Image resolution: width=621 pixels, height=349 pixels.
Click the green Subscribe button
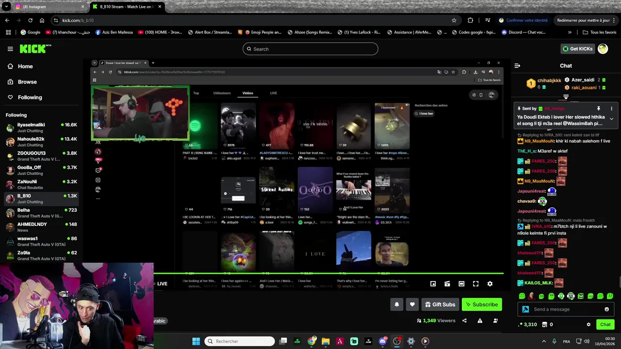482,304
